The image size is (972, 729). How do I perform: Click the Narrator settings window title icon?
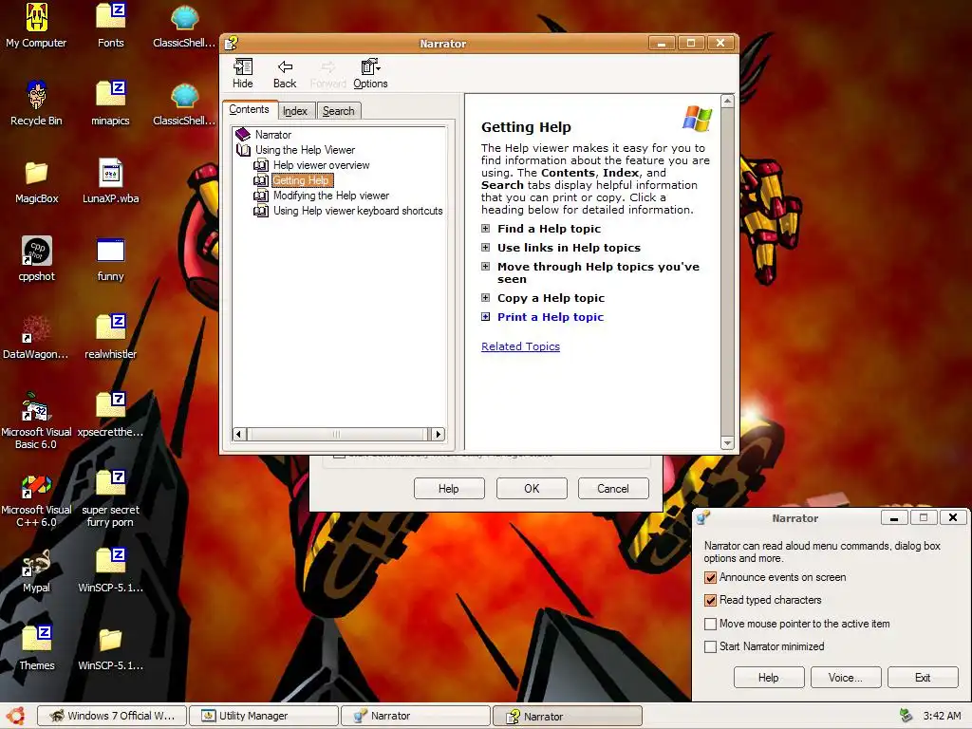(703, 517)
